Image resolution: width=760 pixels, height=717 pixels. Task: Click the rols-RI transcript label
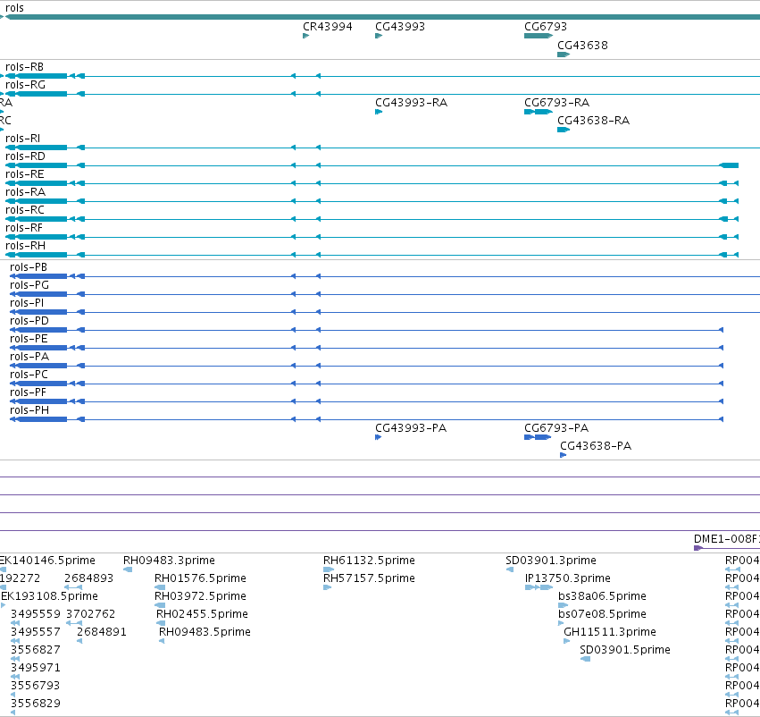click(23, 139)
